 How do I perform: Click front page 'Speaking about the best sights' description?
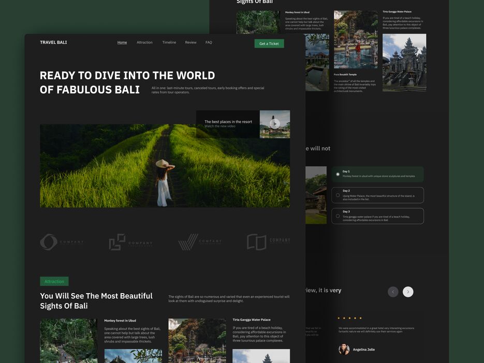(132, 335)
